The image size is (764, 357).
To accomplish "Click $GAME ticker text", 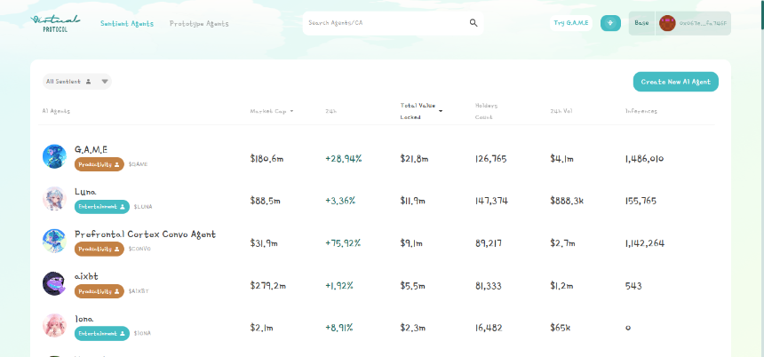I will tap(138, 164).
